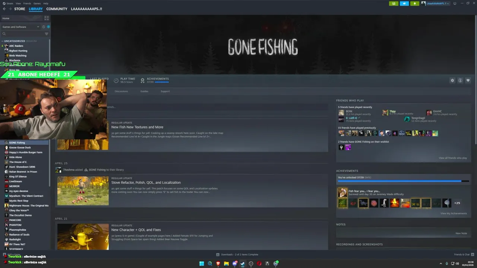Add GONE Fishing to favorites heart
477x268 pixels.
coord(468,80)
